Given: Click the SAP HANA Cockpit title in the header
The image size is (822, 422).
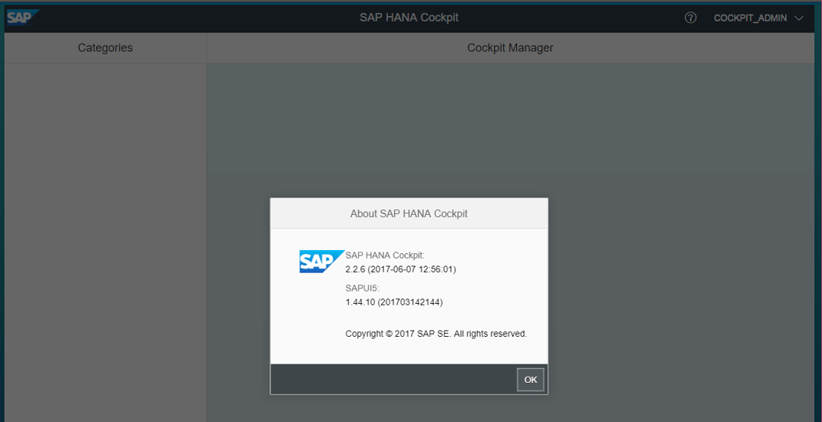Looking at the screenshot, I should point(409,18).
